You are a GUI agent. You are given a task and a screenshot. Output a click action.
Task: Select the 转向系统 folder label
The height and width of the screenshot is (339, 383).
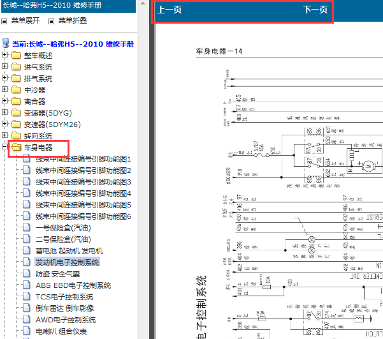[38, 136]
